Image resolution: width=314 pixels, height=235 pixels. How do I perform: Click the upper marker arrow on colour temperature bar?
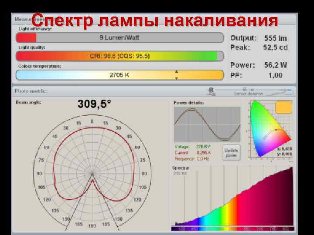(177, 71)
